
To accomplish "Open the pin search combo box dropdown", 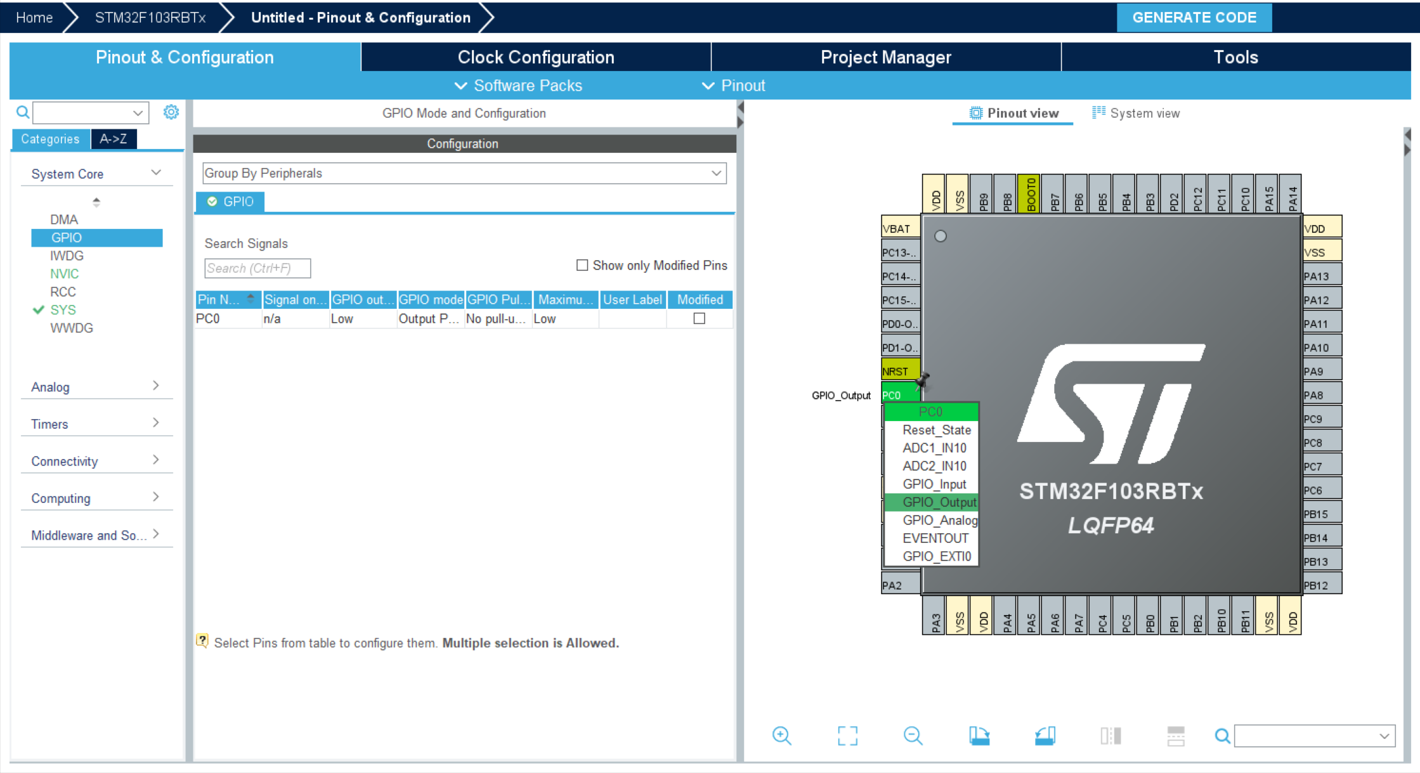I will 1384,736.
